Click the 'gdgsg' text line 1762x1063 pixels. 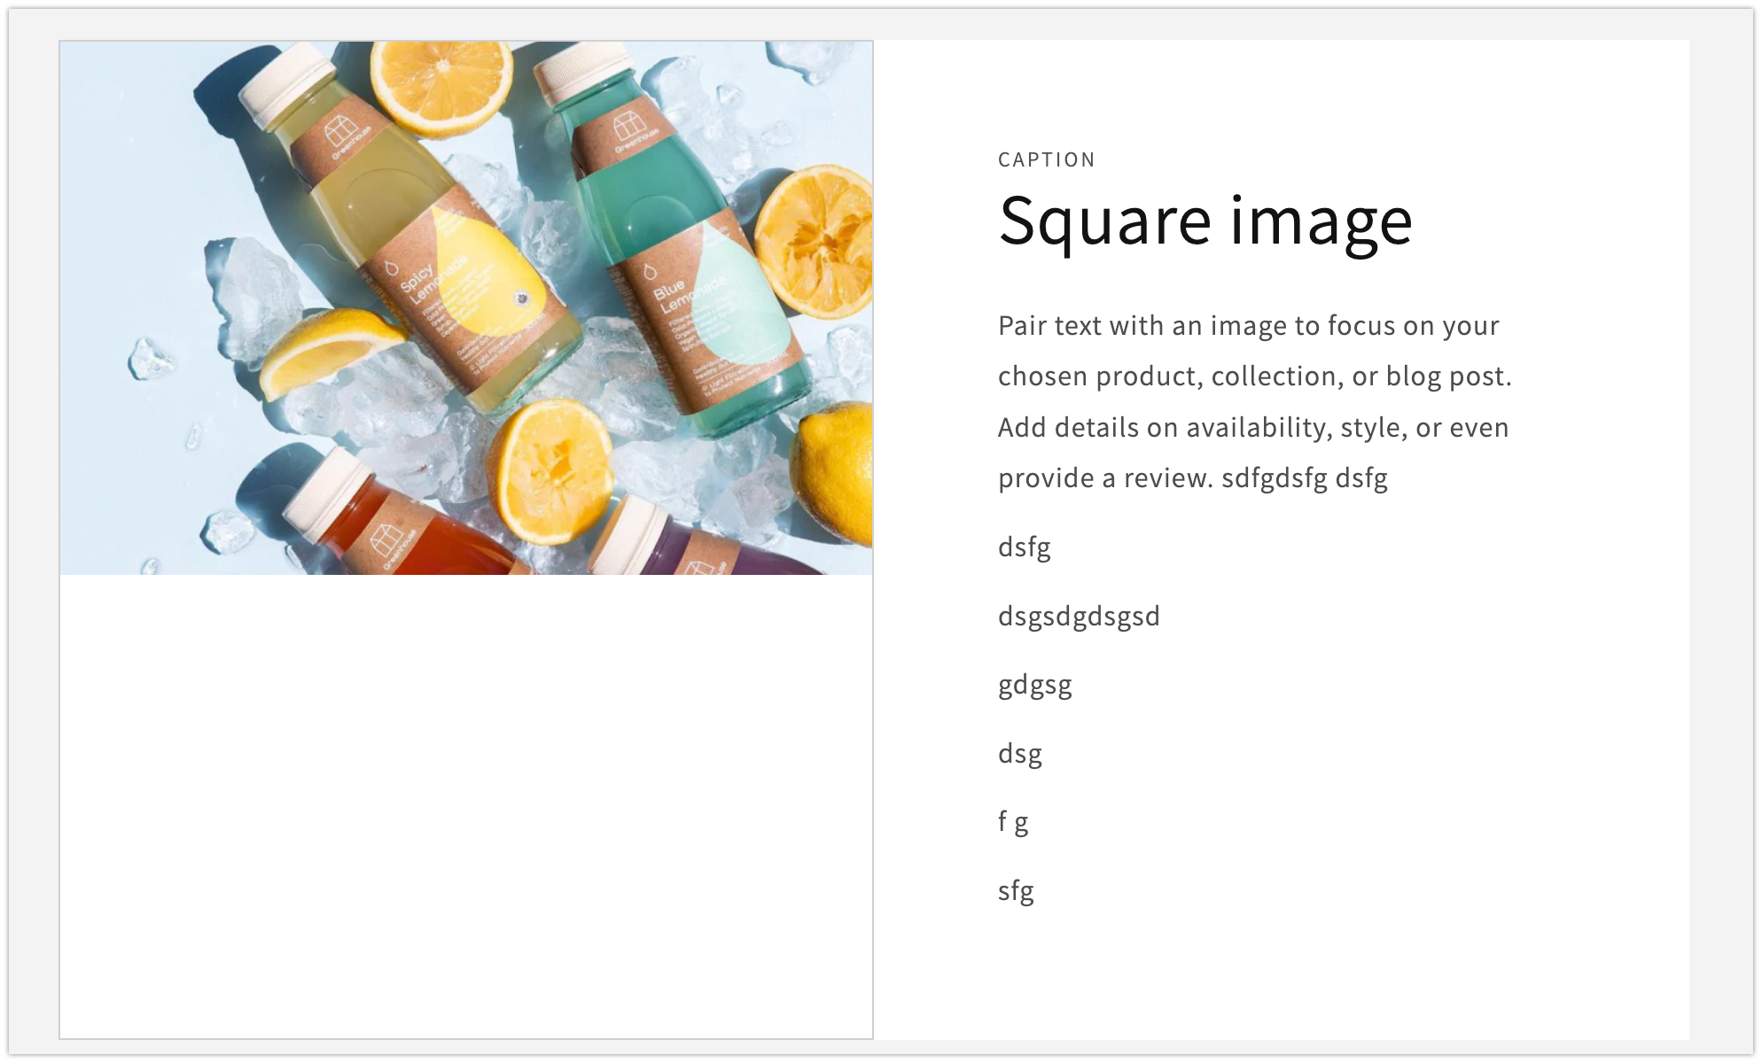tap(1034, 685)
